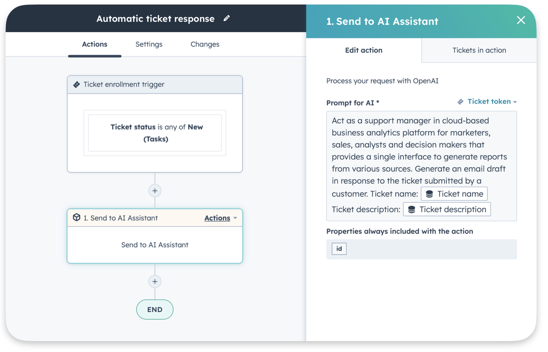The image size is (548, 352).
Task: Click the plus icon below the trigger card
Action: coord(155,190)
